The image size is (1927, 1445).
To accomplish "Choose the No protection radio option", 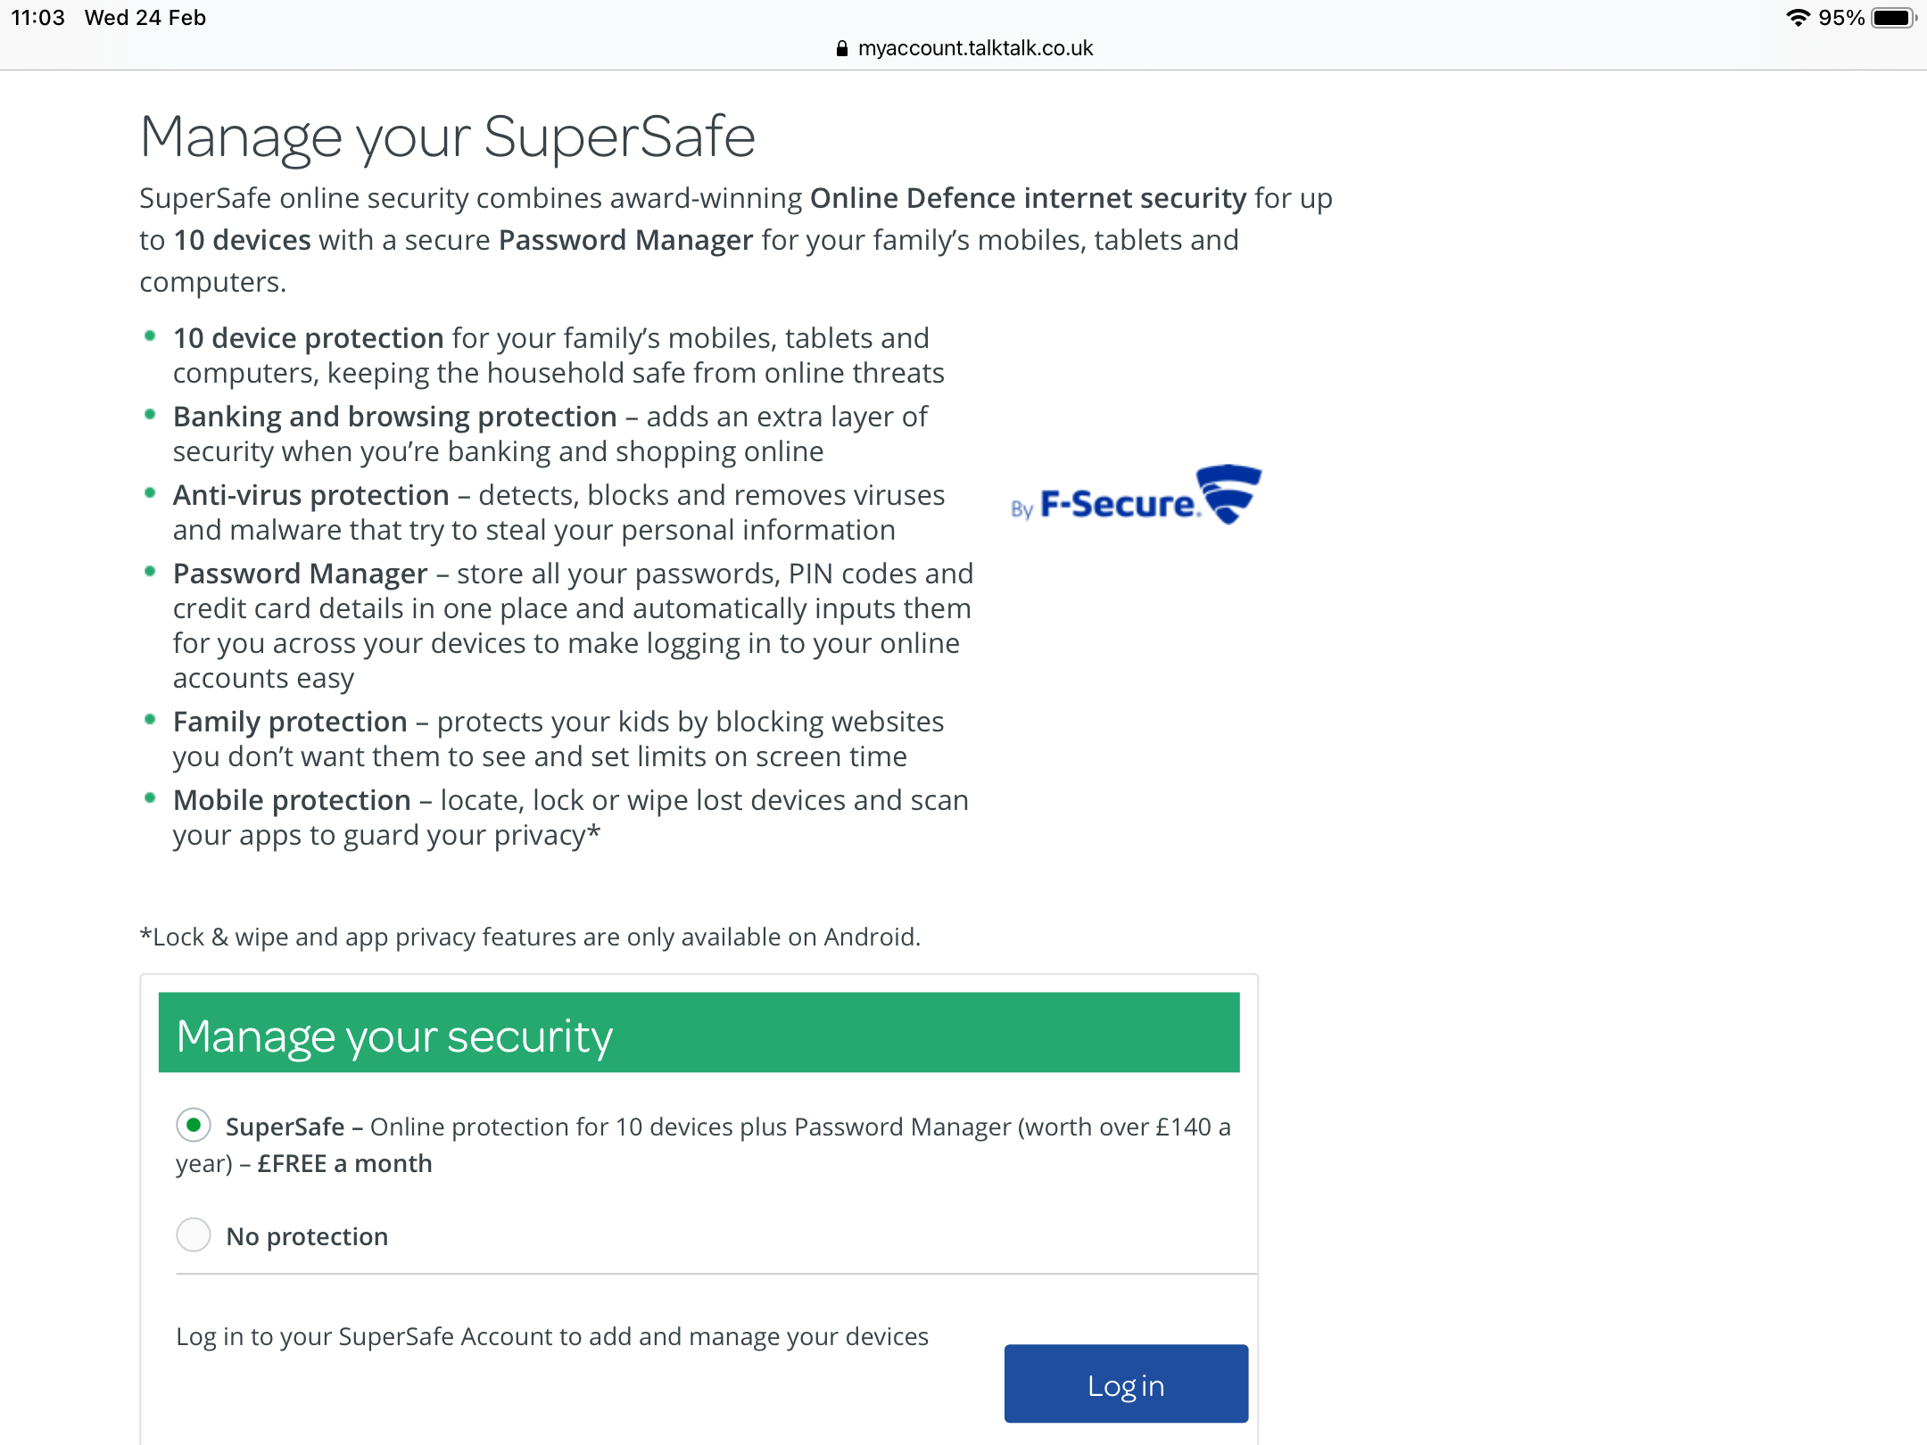I will click(x=194, y=1235).
